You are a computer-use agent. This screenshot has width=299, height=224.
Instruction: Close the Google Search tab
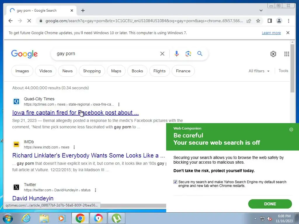[x=72, y=10]
